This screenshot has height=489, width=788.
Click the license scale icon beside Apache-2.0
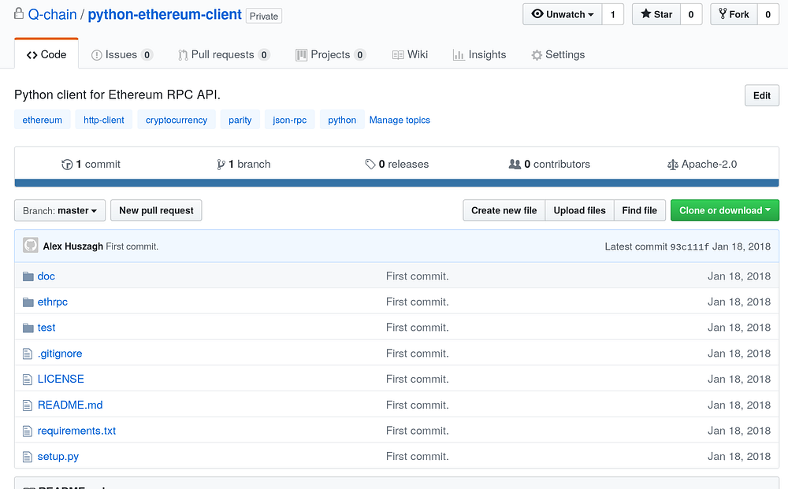672,165
